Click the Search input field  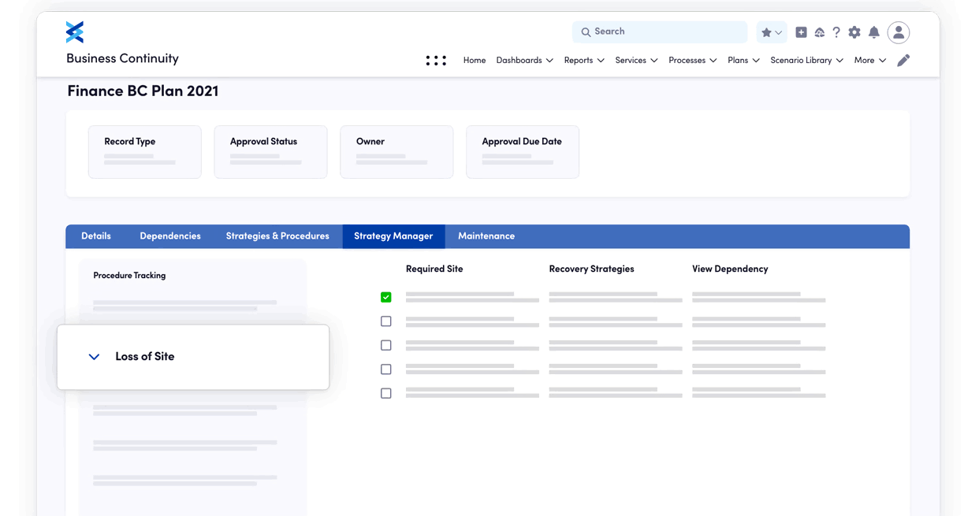[x=659, y=32]
